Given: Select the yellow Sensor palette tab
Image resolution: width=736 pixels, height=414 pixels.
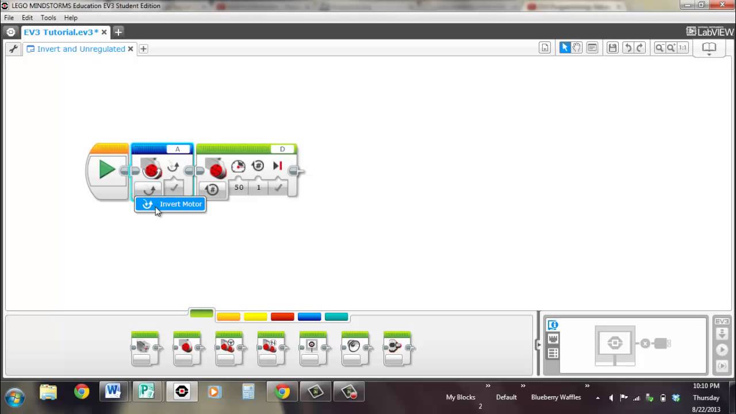Looking at the screenshot, I should click(255, 317).
